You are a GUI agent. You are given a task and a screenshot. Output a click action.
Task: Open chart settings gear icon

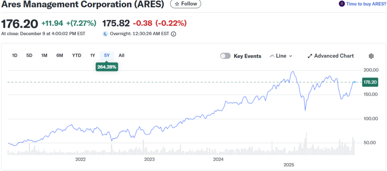(x=371, y=56)
